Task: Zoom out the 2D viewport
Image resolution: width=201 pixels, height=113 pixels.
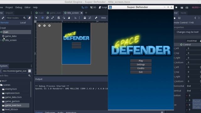Action: tap(39, 26)
